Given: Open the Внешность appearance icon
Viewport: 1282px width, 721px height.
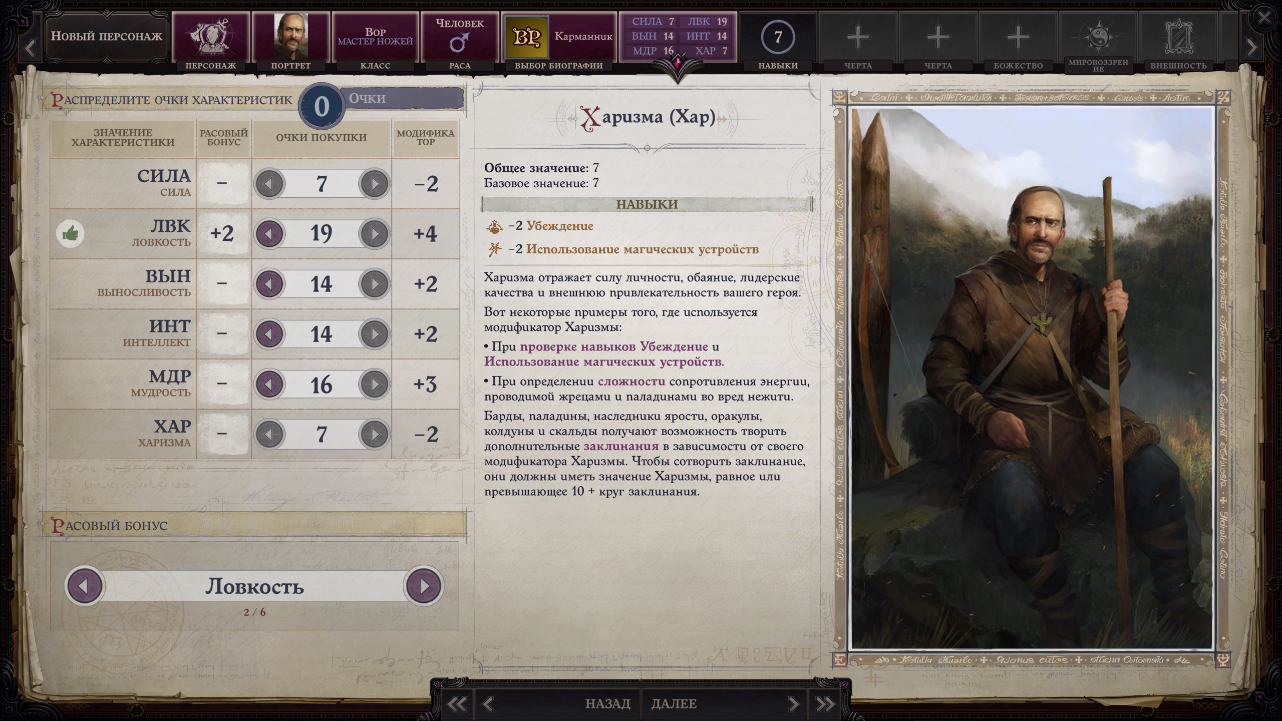Looking at the screenshot, I should [1178, 37].
